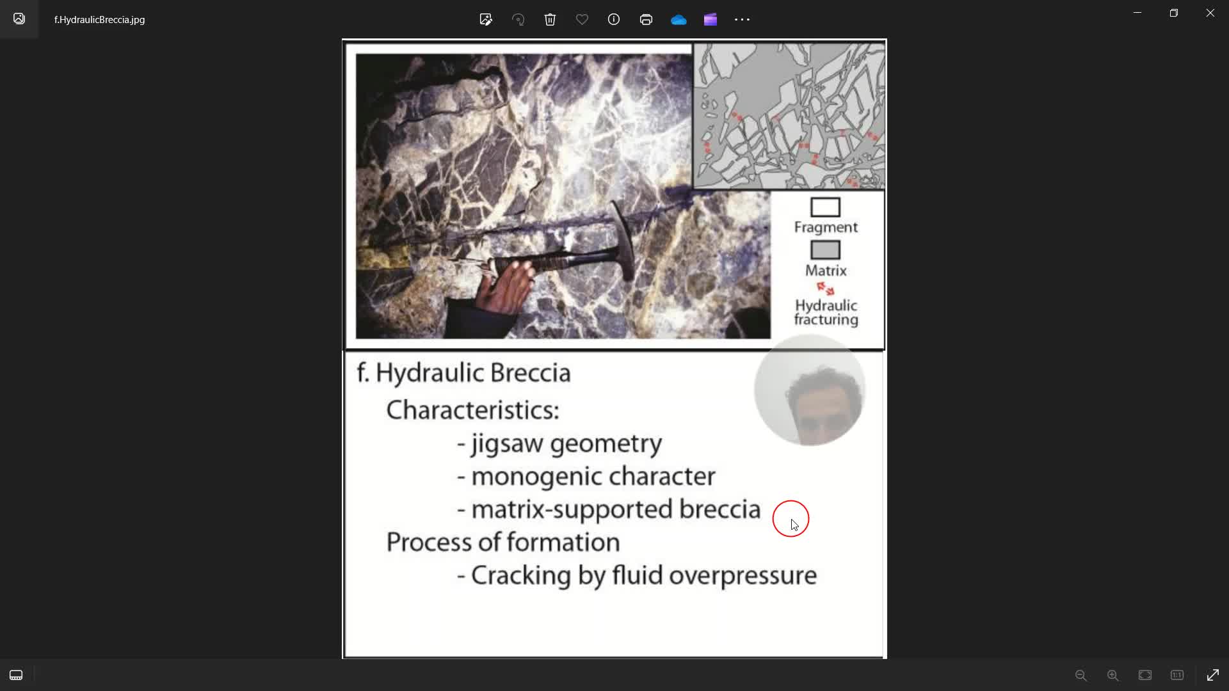1229x691 pixels.
Task: Restore down the Photos window
Action: click(1174, 13)
